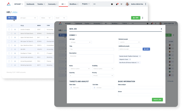
Task: Open the Visibility dropdown in New Job form
Action: (x=103, y=69)
